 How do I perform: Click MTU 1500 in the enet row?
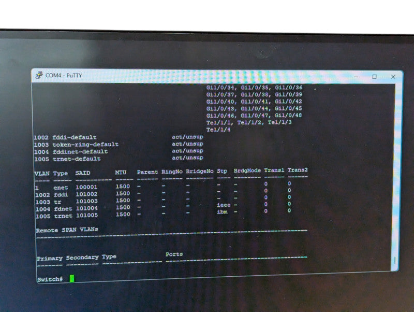tap(123, 187)
